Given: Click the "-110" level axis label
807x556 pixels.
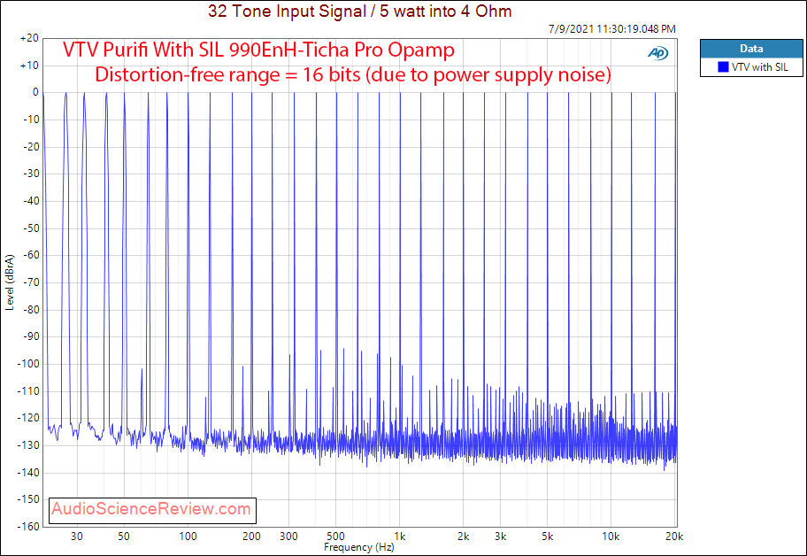Looking at the screenshot, I should (28, 391).
